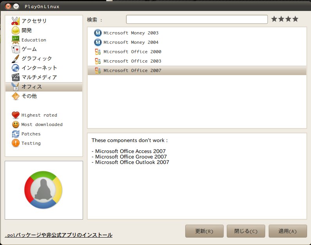311x245 pixels.
Task: Close the PlayOnLinux window
Action: click(x=8, y=6)
